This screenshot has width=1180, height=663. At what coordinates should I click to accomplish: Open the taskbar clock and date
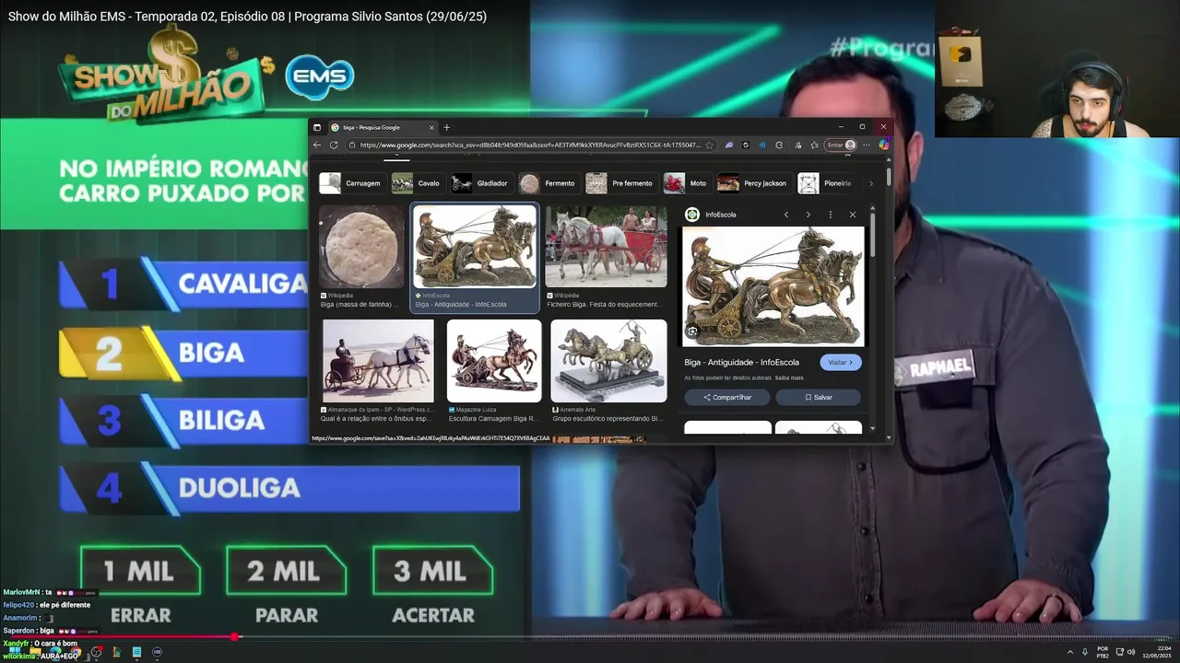pos(1156,652)
